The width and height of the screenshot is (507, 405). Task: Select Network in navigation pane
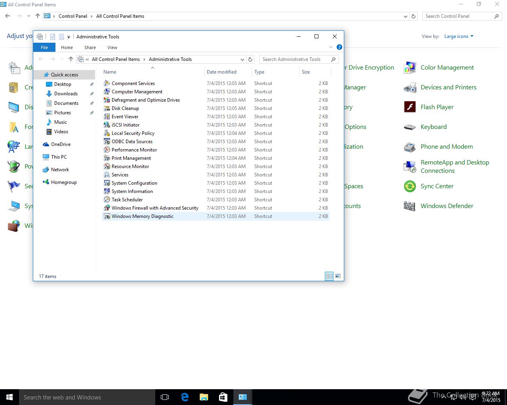[x=60, y=170]
